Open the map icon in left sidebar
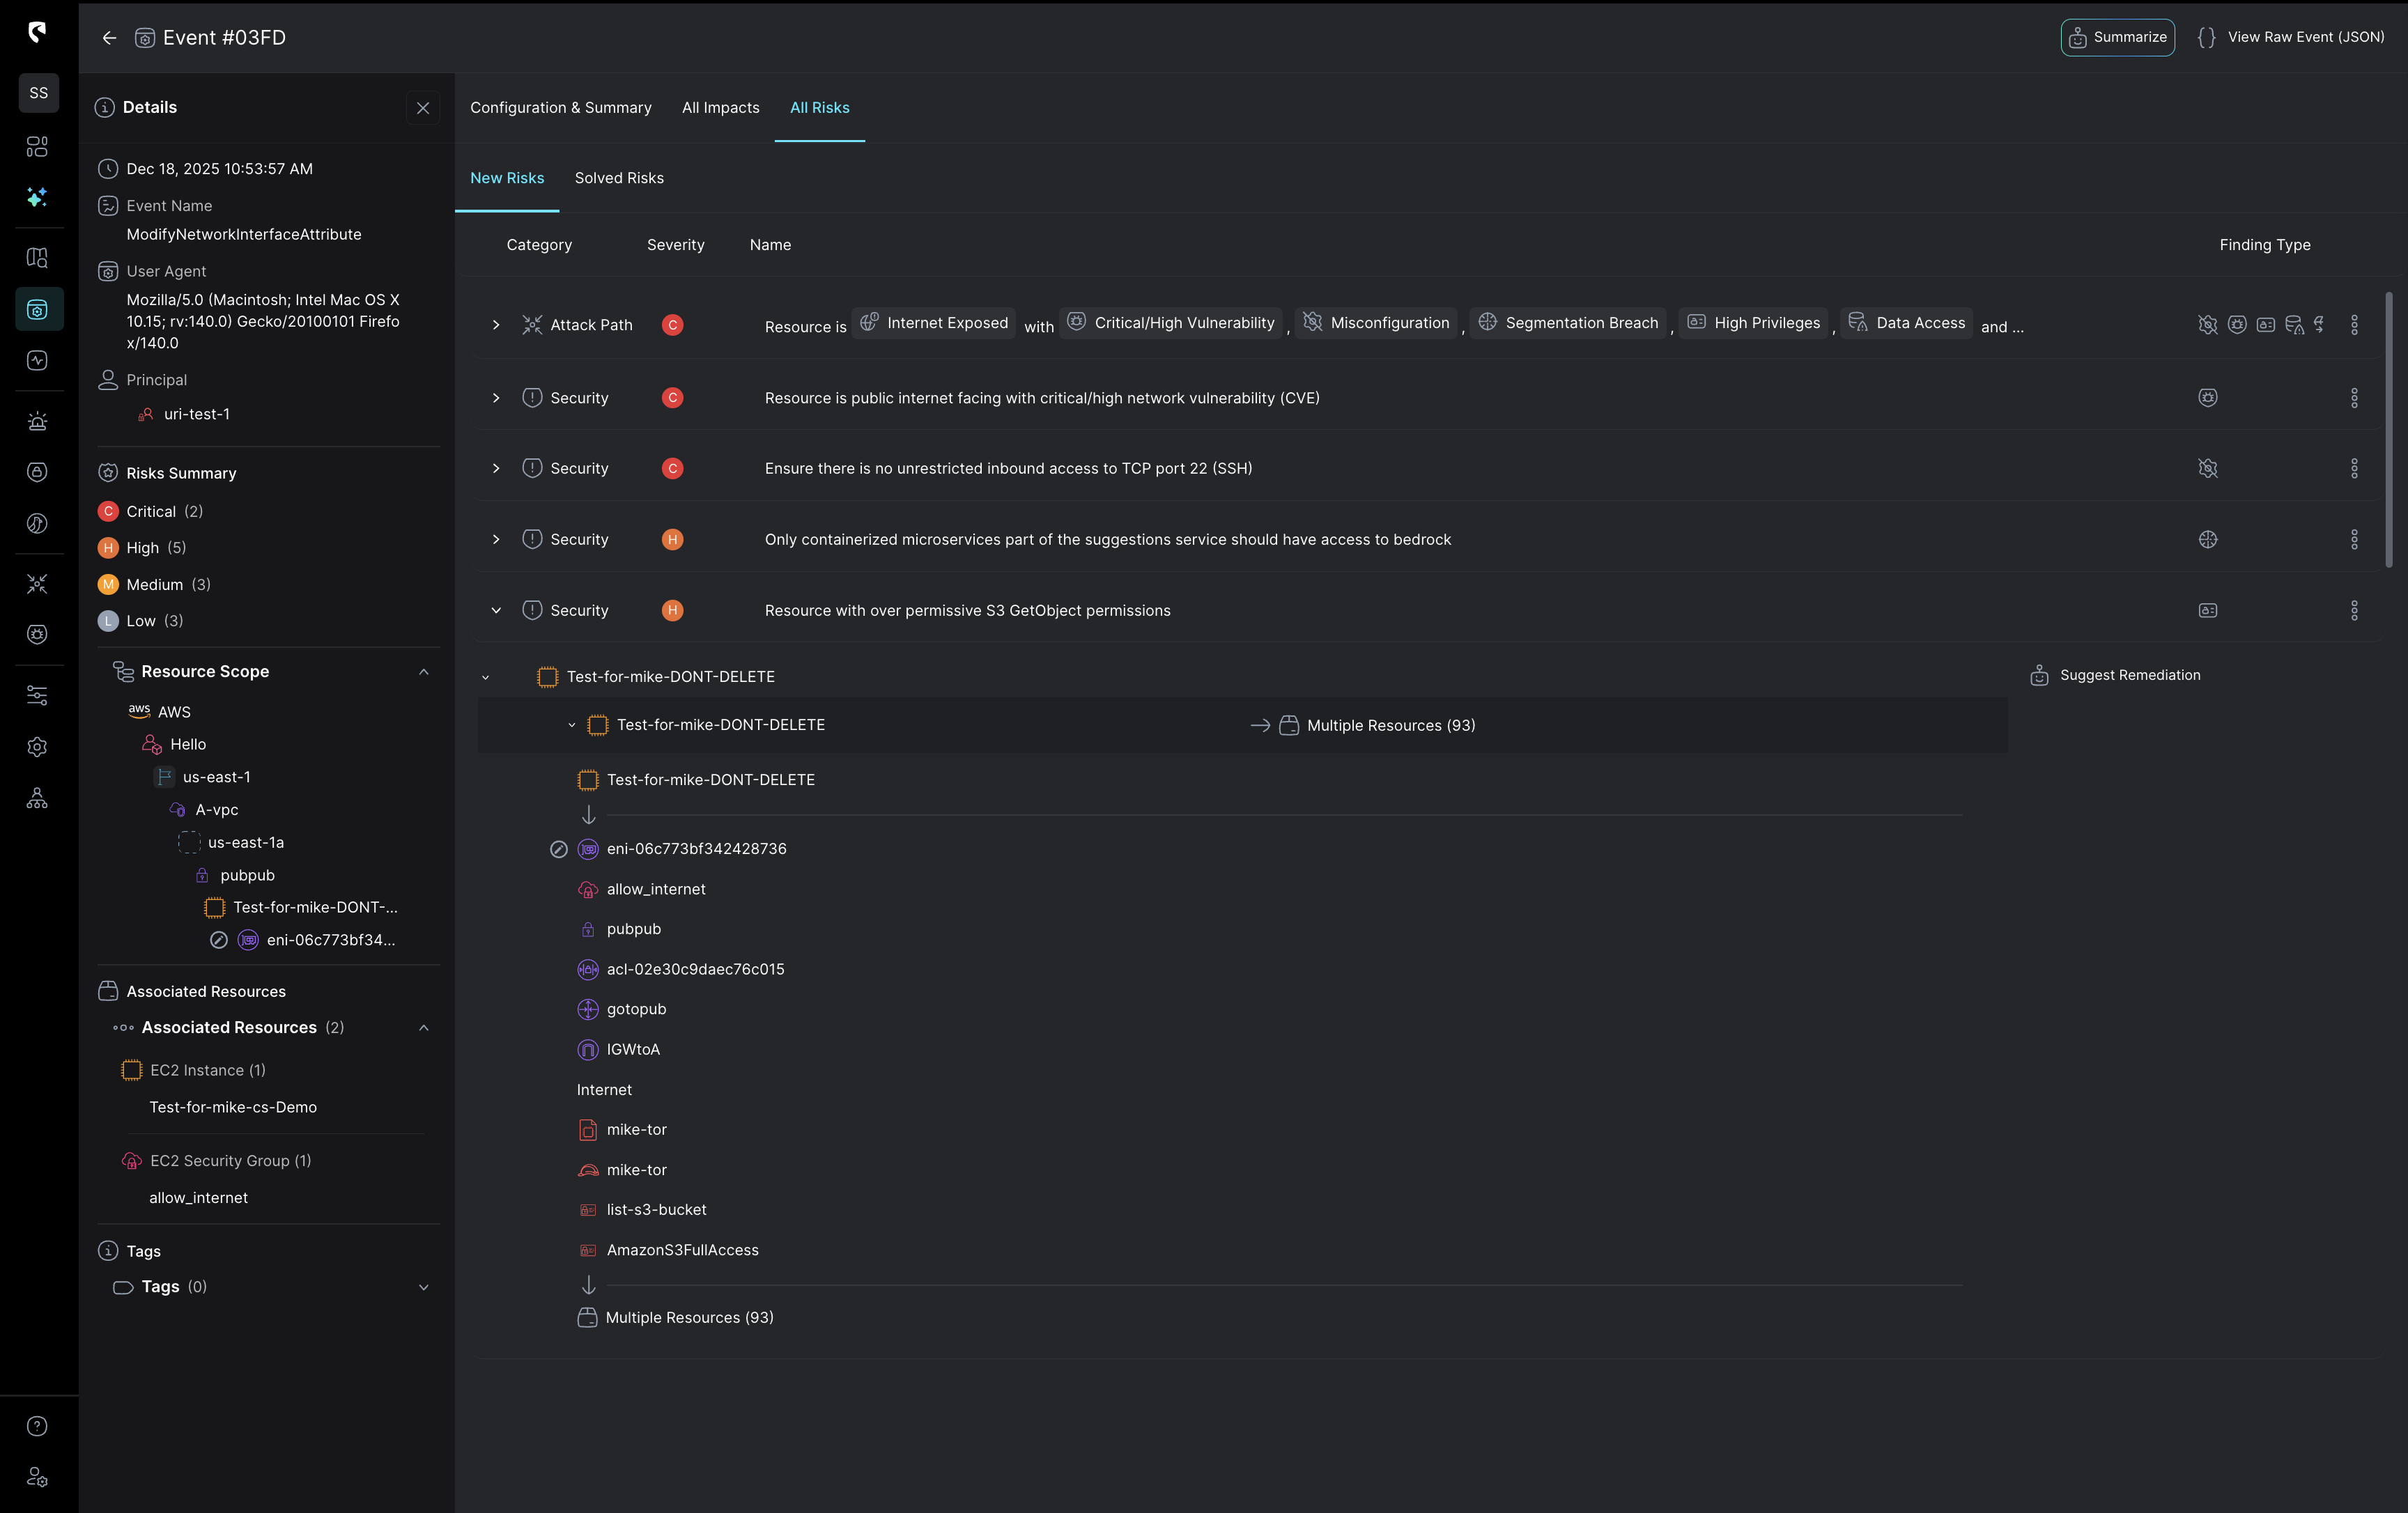2408x1513 pixels. pos(37,258)
